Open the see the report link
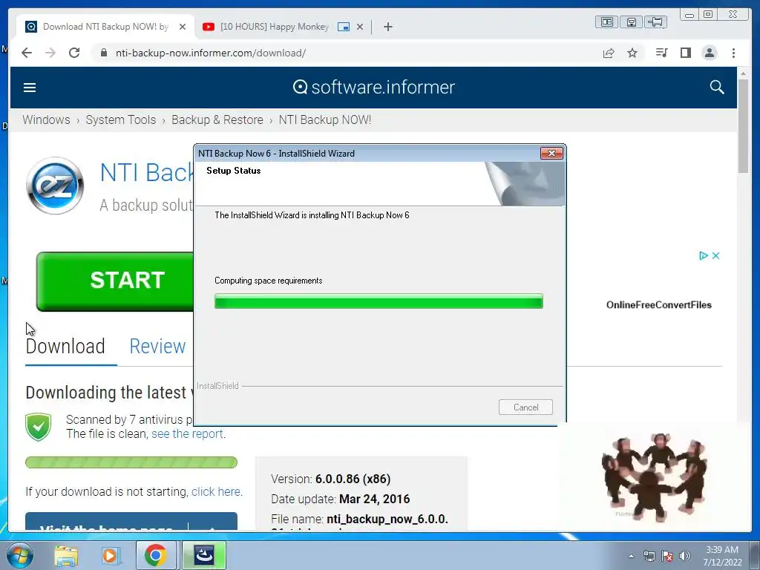The image size is (760, 570). (187, 433)
